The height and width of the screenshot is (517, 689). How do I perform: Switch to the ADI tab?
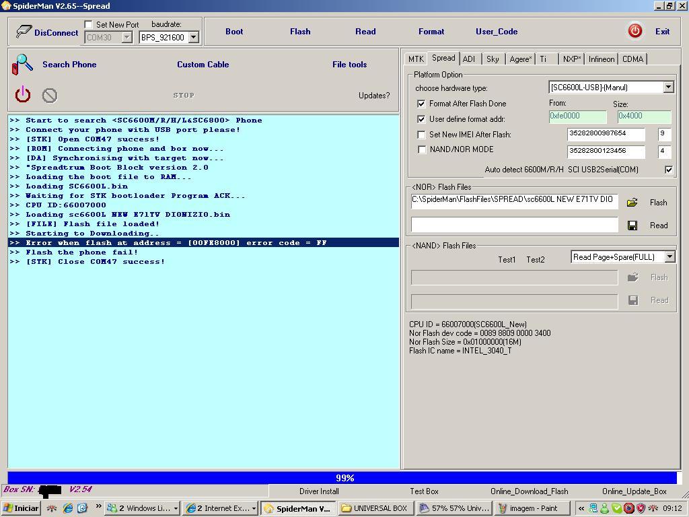(x=469, y=59)
